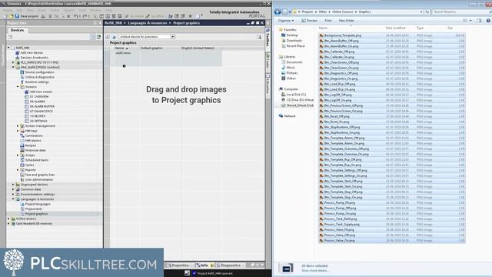This screenshot has height=277, width=492.
Task: Open the Properties tab in the bottom inspector
Action: [178, 265]
